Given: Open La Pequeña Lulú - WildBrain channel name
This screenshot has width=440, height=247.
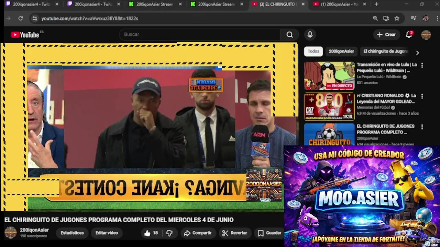Looking at the screenshot, I should [x=379, y=77].
